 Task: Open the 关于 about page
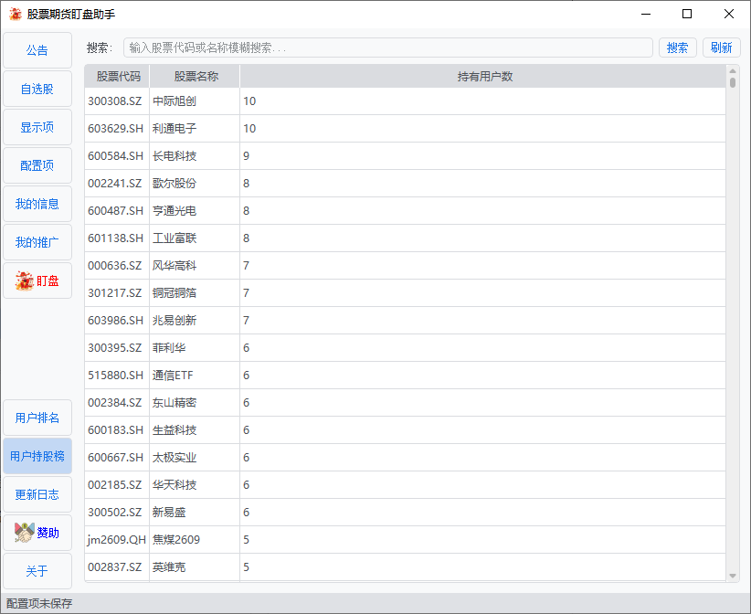tap(37, 571)
